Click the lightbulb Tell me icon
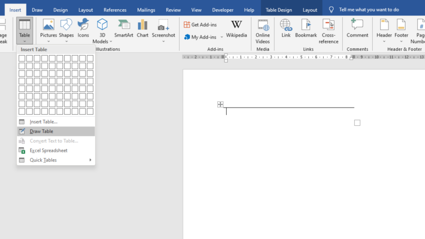 [x=331, y=10]
